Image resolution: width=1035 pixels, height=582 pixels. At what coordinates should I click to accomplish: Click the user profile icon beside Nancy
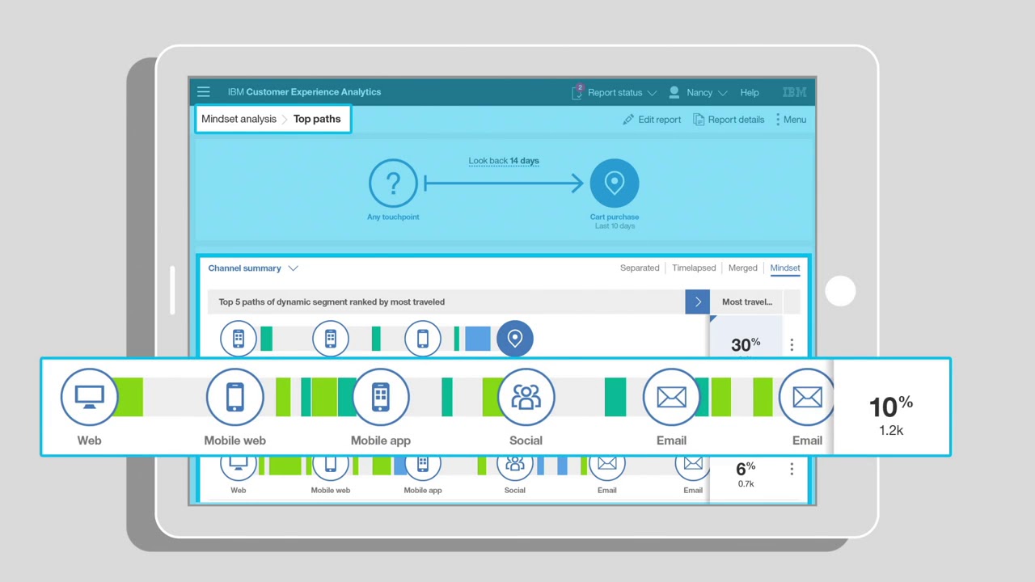(674, 92)
